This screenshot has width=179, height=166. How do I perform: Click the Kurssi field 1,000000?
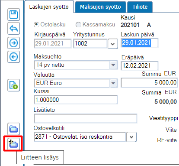click(76, 100)
